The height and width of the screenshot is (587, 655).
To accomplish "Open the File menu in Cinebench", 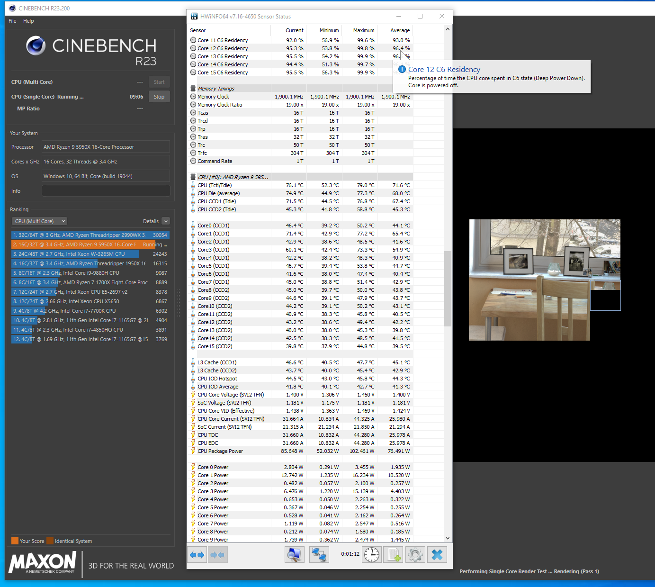I will point(12,21).
